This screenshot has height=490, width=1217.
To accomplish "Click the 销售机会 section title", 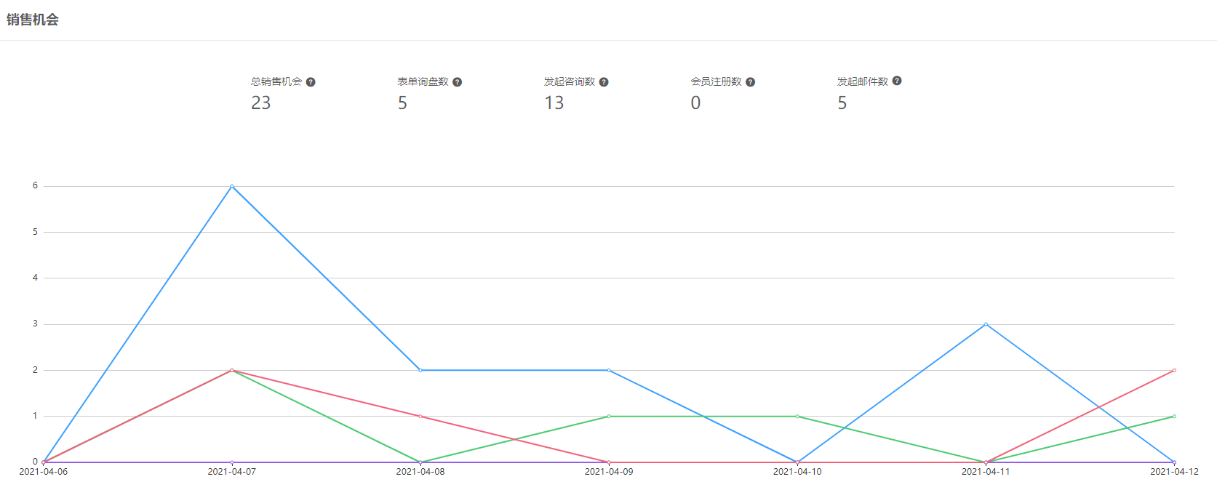I will (33, 20).
